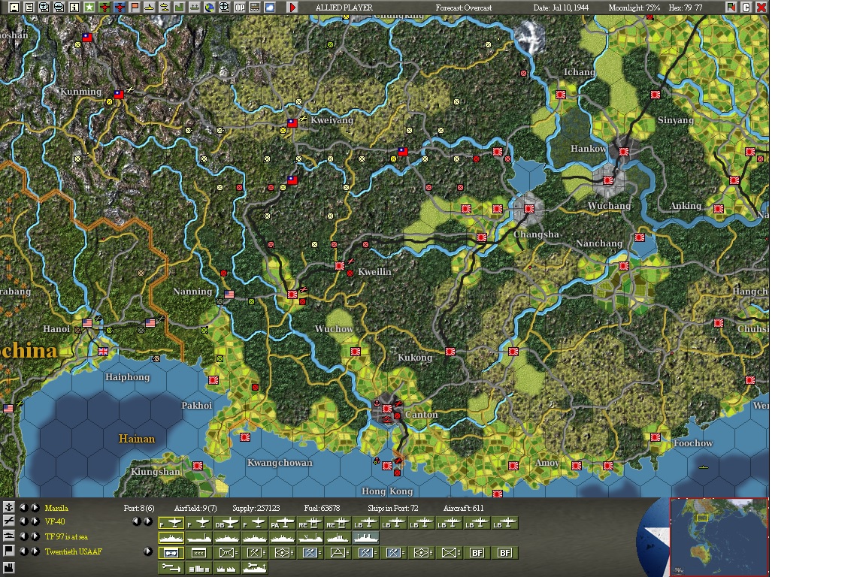Click the Date: Jul 10, 1944 text
Screen dimensions: 866x577
tap(561, 8)
